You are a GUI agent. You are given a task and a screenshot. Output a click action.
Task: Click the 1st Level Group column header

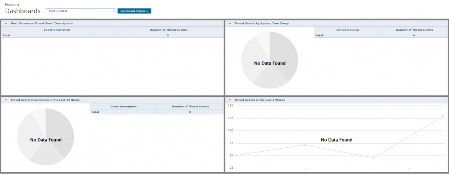(347, 30)
